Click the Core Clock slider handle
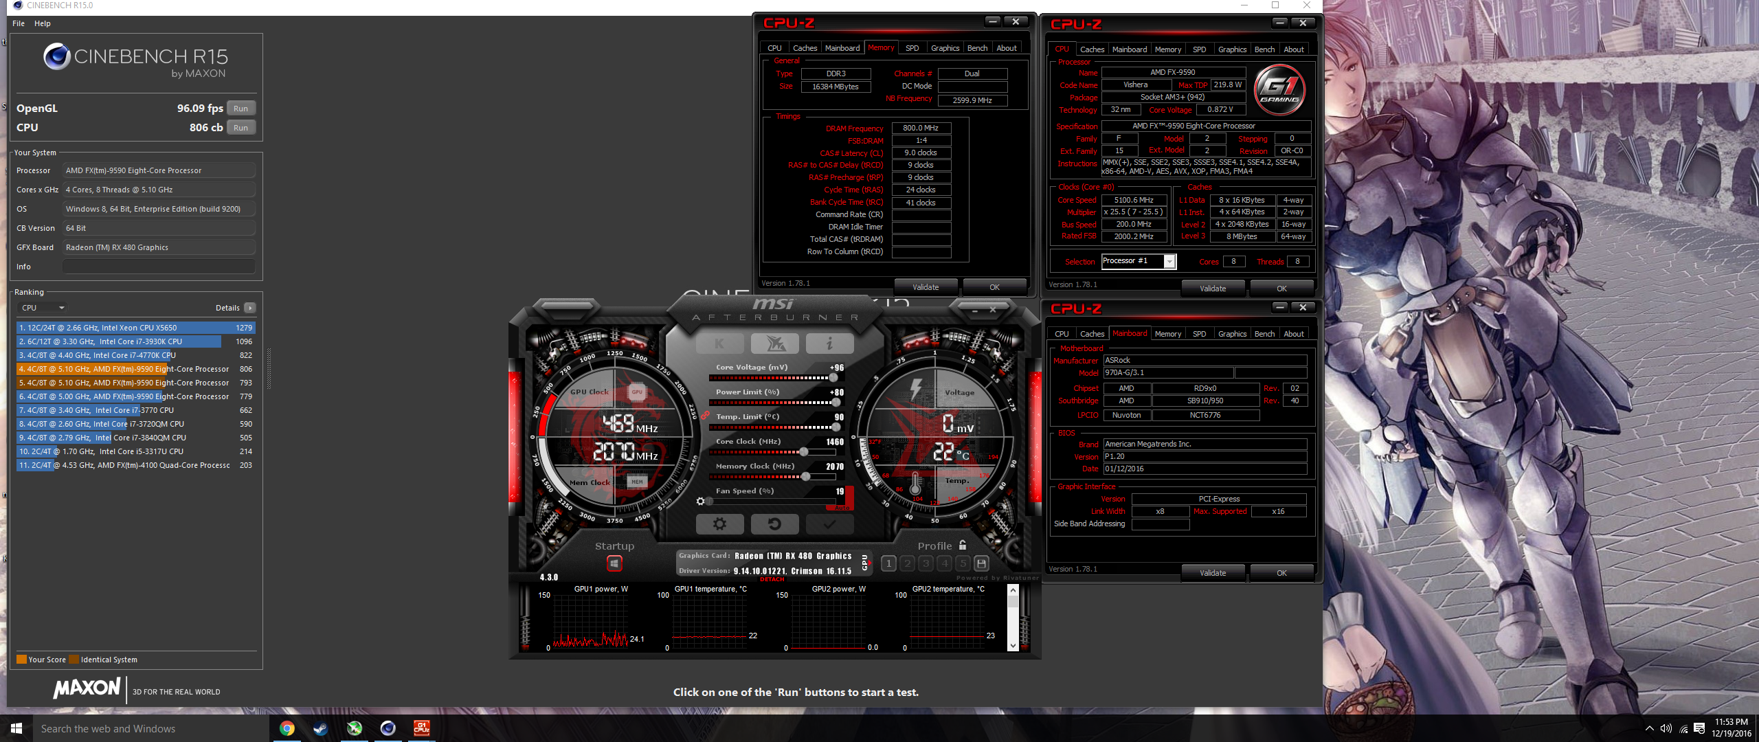The height and width of the screenshot is (742, 1759). coord(804,452)
